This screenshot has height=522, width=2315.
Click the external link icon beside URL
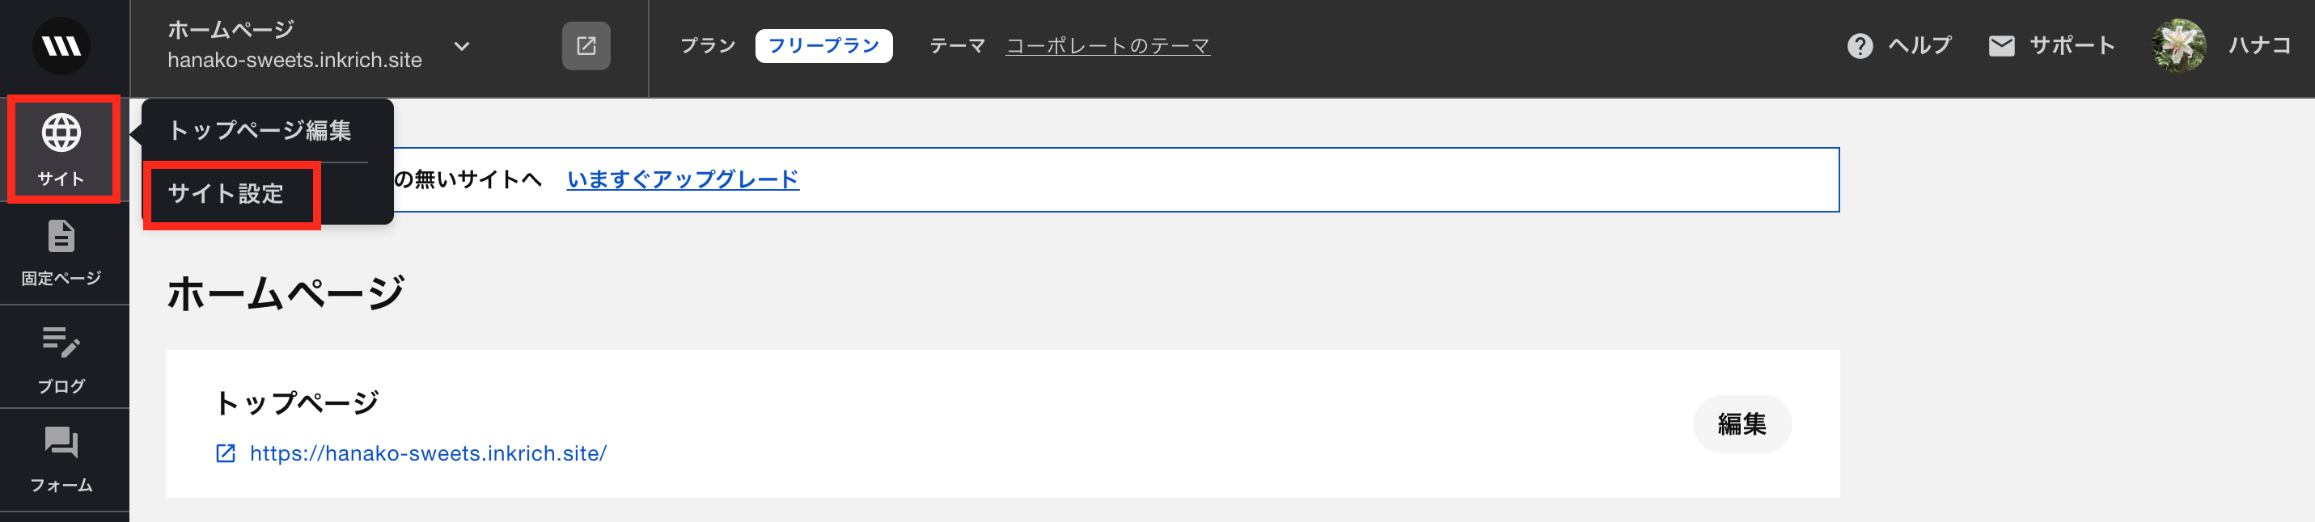click(226, 453)
